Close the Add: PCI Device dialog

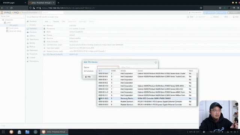click(156, 62)
